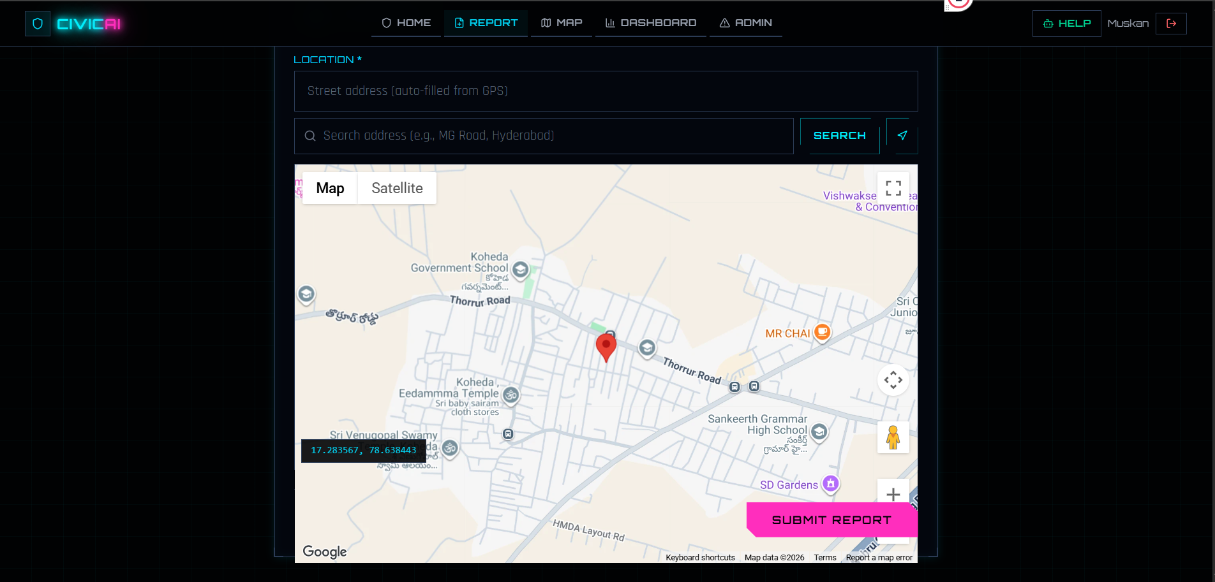The height and width of the screenshot is (582, 1215).
Task: Go to the Admin nav tab
Action: tap(745, 23)
